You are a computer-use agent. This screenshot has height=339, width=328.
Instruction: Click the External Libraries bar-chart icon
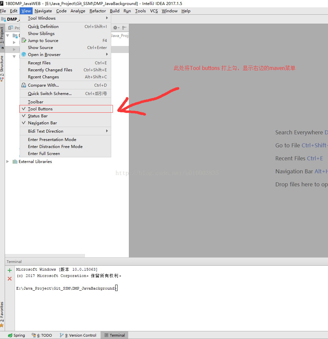(15, 162)
